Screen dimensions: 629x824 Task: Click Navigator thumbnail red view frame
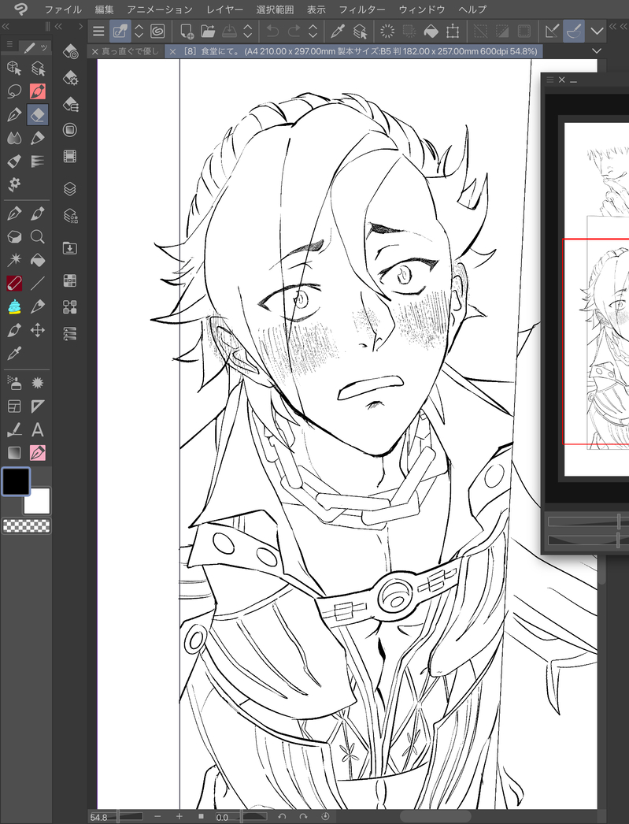(x=596, y=342)
